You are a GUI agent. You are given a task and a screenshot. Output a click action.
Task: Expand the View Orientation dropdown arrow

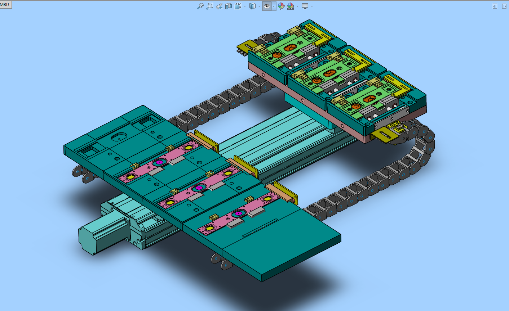tap(245, 6)
